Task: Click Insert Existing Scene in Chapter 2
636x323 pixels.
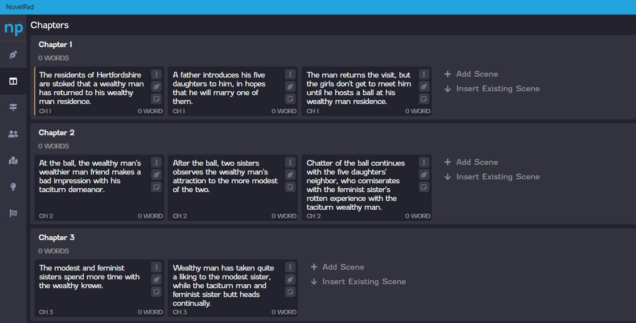Action: (492, 177)
